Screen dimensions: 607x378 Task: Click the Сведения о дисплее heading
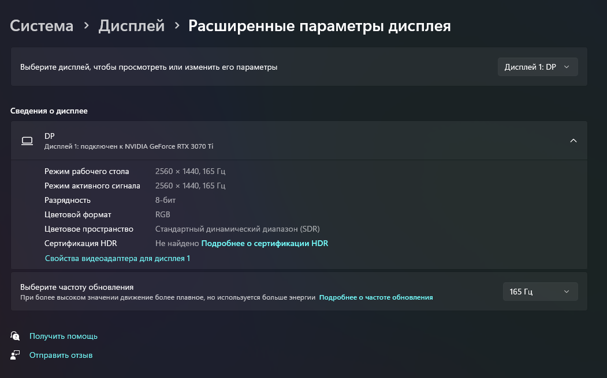click(49, 111)
